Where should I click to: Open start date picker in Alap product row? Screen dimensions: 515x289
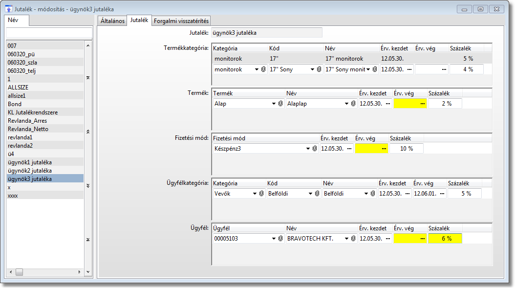(x=388, y=104)
